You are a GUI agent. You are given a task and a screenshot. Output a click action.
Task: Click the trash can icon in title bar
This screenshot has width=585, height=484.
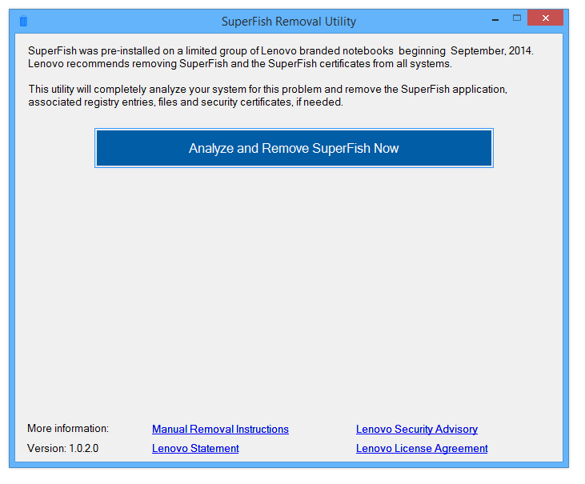(23, 21)
